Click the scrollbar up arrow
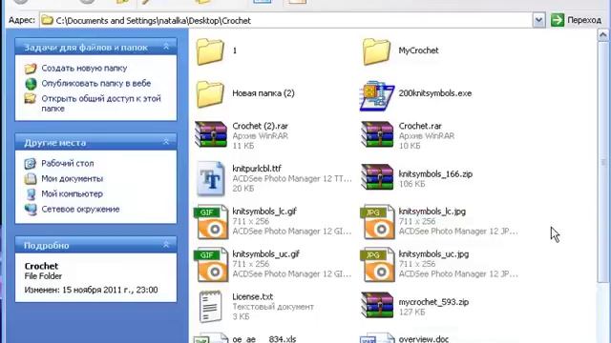Screen dimensions: 611x343 (x=602, y=35)
